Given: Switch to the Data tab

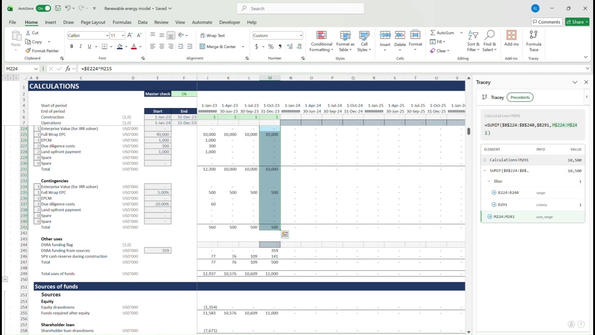Looking at the screenshot, I should pyautogui.click(x=143, y=22).
